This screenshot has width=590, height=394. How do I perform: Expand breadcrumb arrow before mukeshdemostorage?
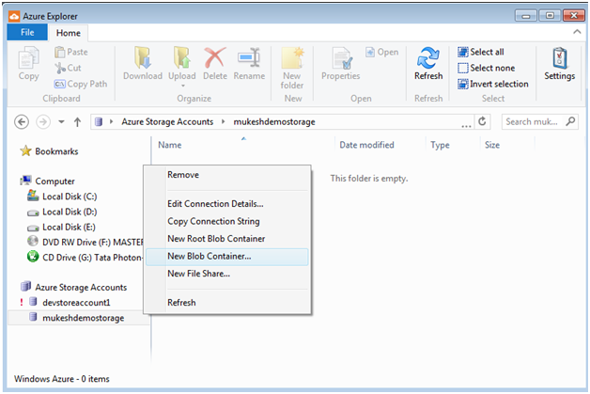pyautogui.click(x=224, y=121)
